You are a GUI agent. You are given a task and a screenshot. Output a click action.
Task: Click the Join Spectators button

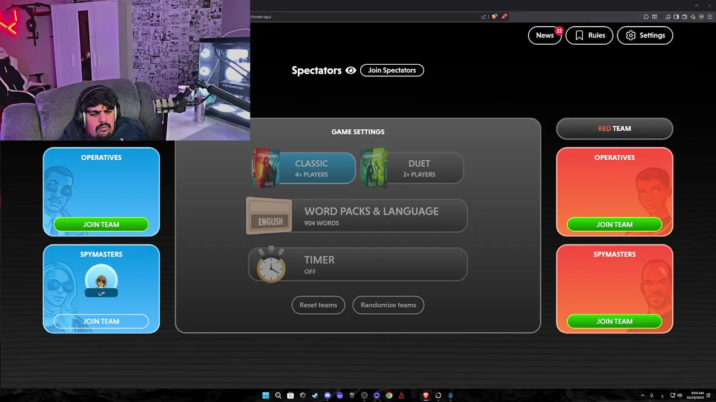(x=392, y=70)
